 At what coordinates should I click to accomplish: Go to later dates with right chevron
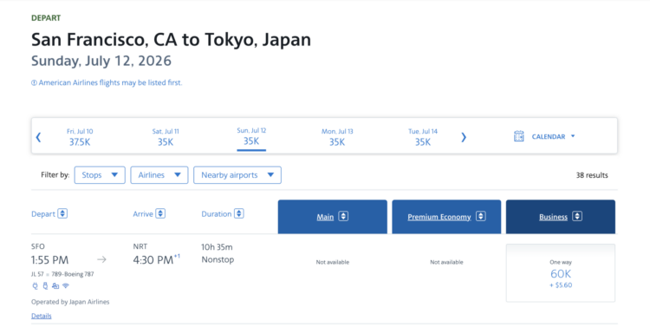464,137
